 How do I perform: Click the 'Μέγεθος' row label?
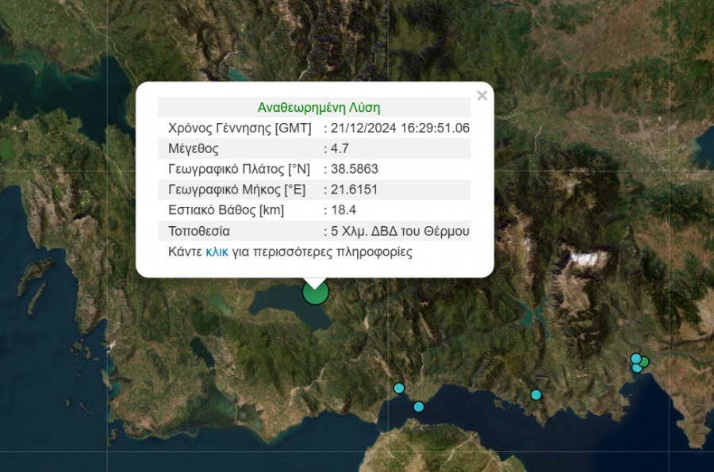click(193, 148)
